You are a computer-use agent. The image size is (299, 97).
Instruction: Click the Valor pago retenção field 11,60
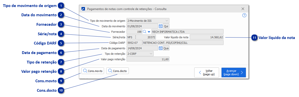click(148, 59)
